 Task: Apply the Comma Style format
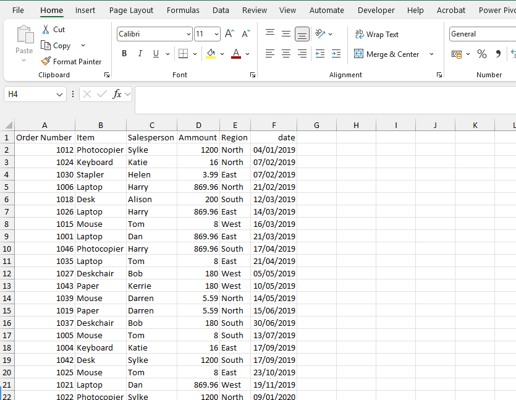point(497,54)
